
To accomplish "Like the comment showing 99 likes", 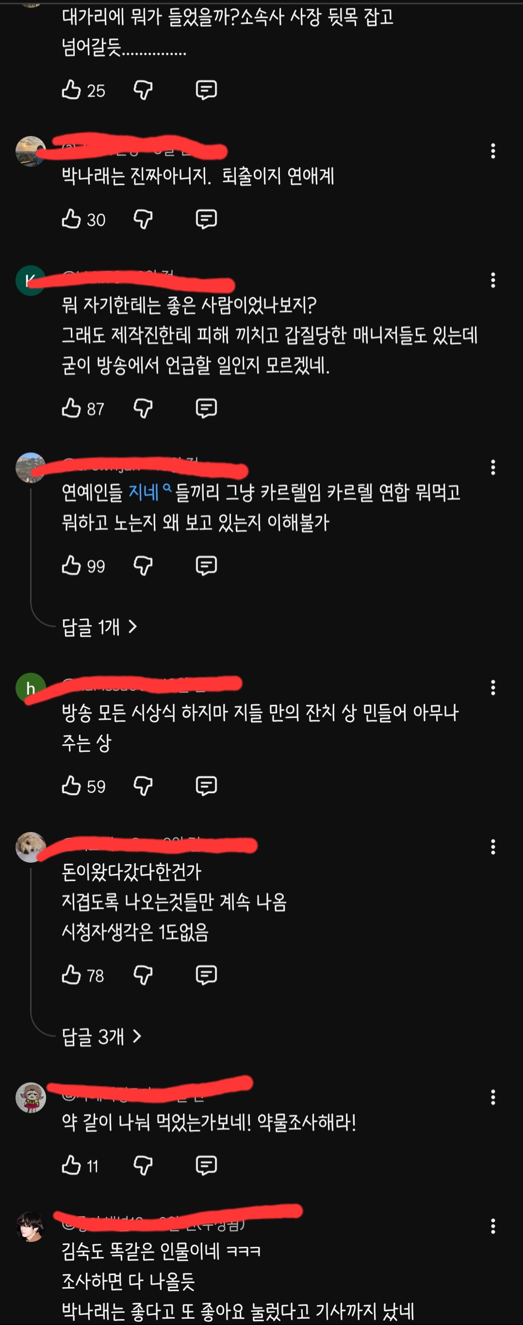I will click(71, 566).
